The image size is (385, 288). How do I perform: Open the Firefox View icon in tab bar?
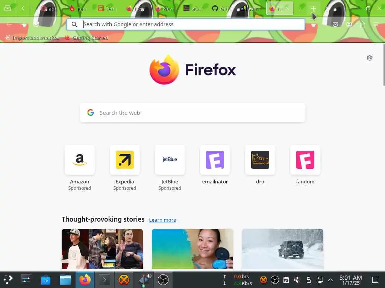[8, 8]
